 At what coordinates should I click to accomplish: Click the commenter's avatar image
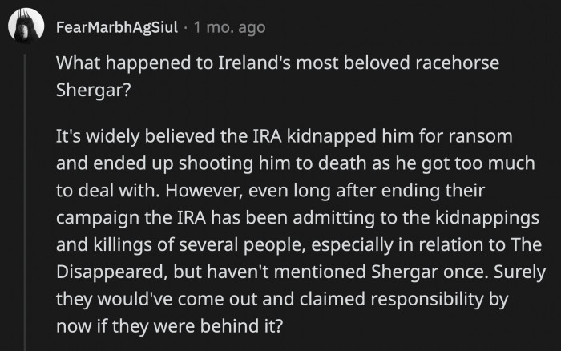click(x=24, y=28)
